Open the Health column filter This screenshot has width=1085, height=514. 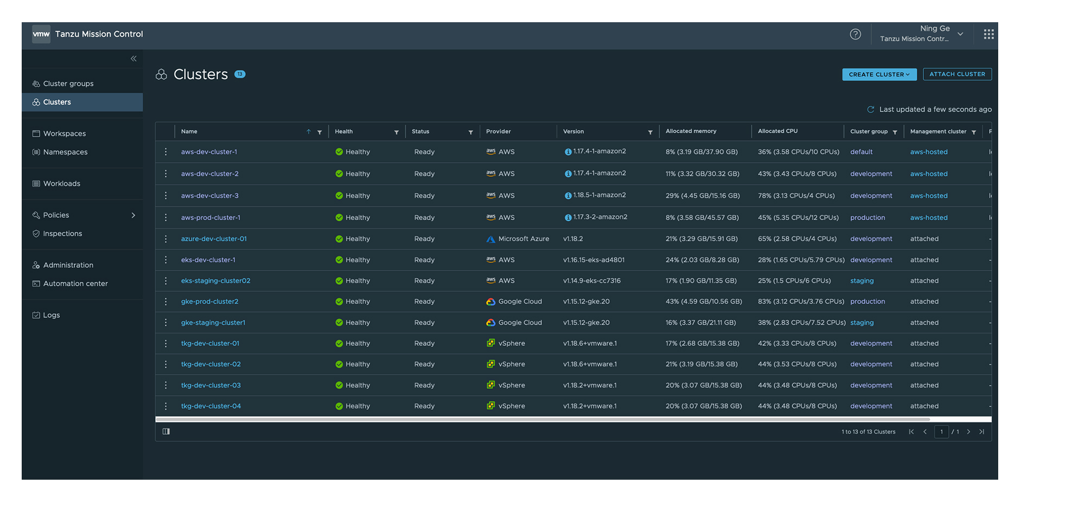pos(397,131)
